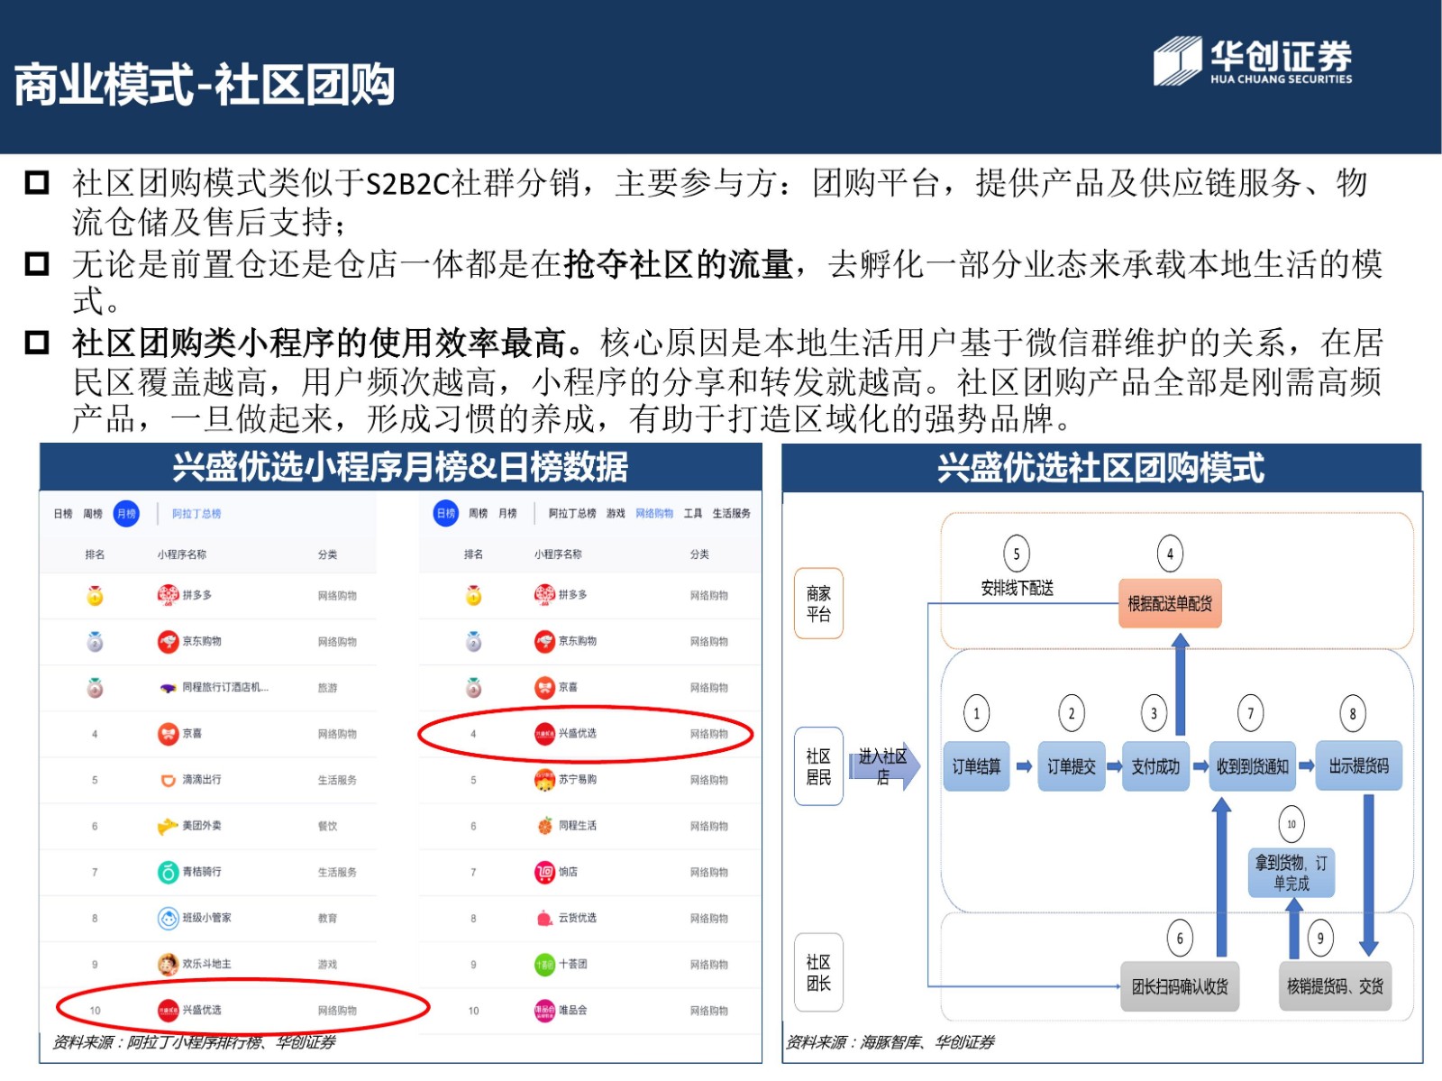The width and height of the screenshot is (1442, 1081).
Task: Click 京东购物 icon in the daily ranking
Action: [544, 641]
